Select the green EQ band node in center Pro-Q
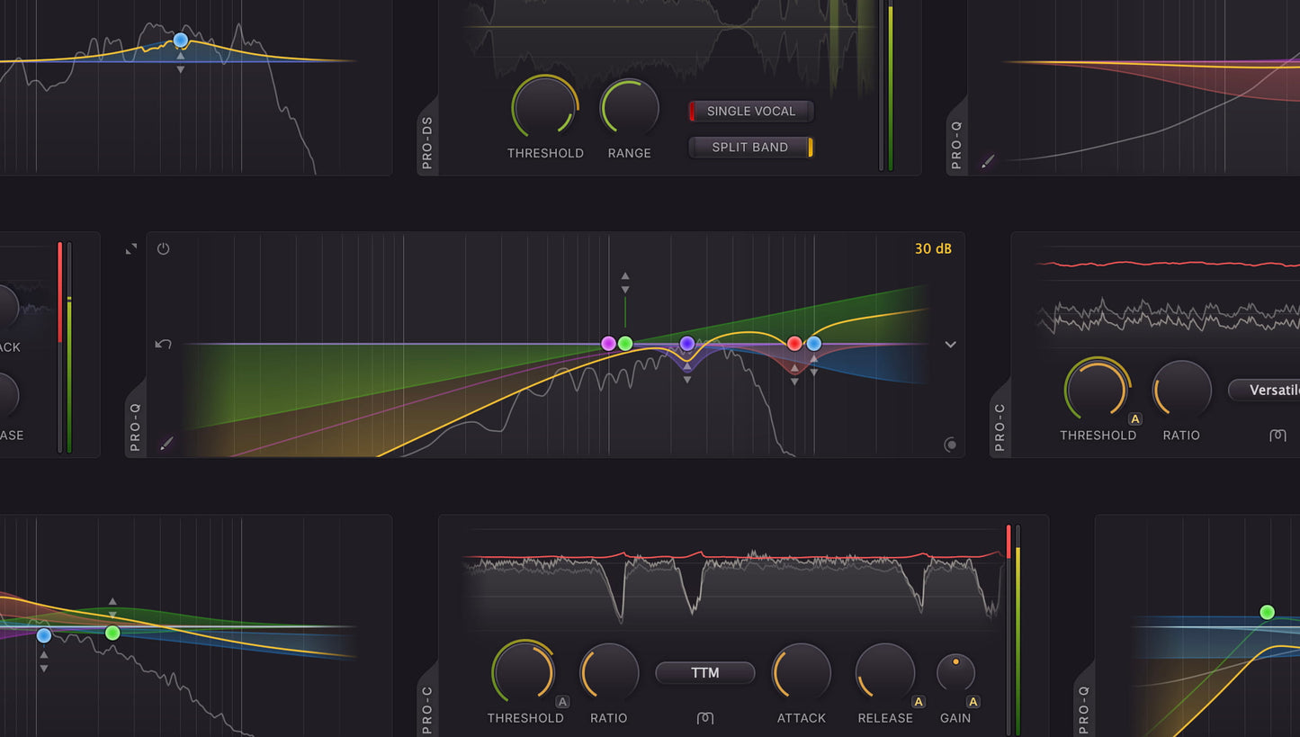 click(x=625, y=343)
